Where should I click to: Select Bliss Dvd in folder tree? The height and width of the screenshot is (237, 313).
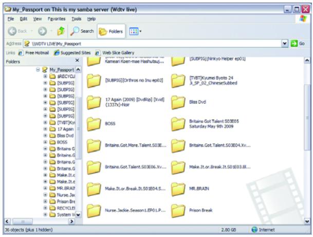[65, 136]
